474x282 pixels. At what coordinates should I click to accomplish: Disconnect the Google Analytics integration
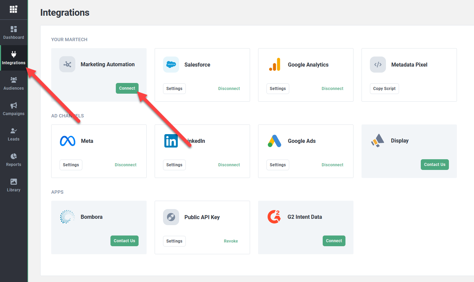pos(332,89)
